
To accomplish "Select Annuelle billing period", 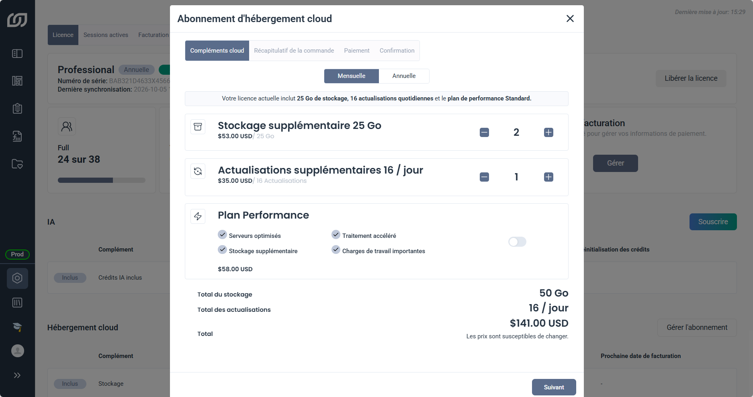I will coord(404,76).
